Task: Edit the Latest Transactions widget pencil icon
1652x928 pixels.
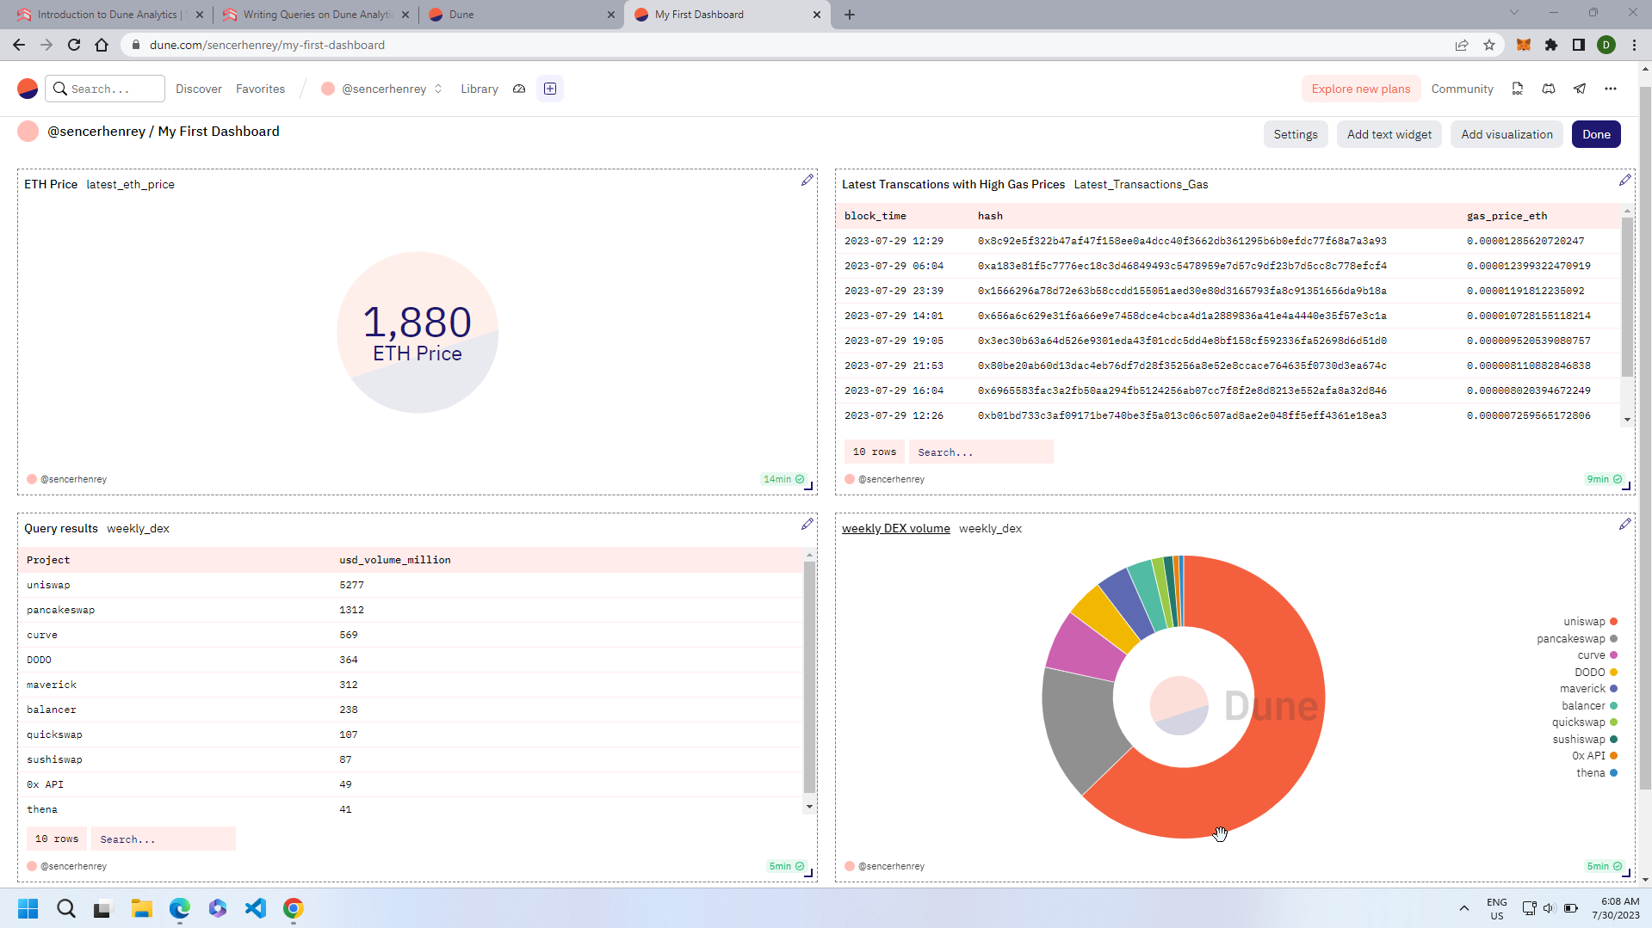Action: coord(1624,180)
